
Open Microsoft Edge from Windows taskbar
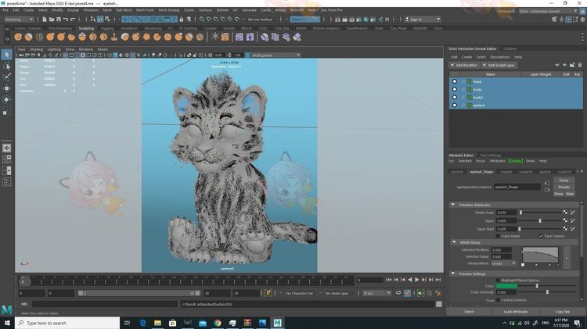point(142,323)
